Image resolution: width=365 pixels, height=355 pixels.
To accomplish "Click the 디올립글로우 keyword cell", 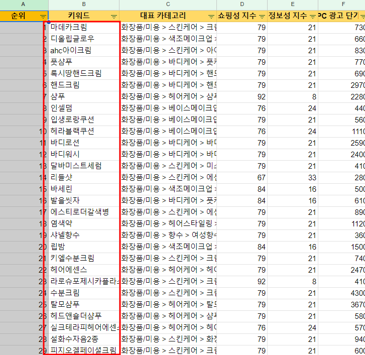I will pyautogui.click(x=84, y=39).
